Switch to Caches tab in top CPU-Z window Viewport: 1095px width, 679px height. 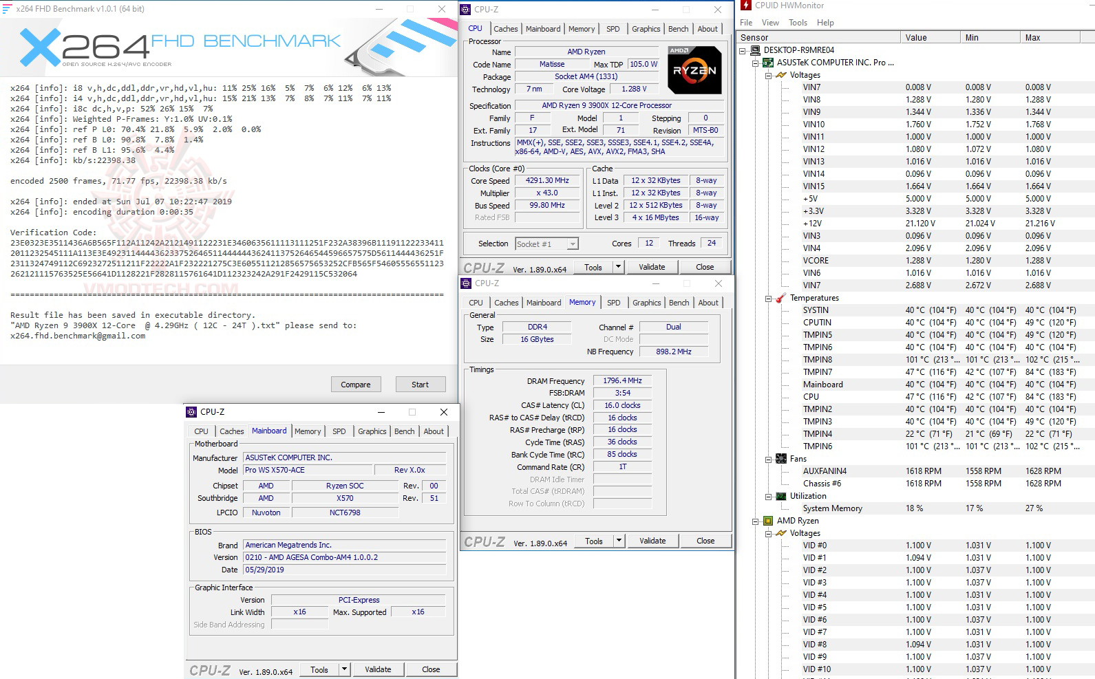505,29
